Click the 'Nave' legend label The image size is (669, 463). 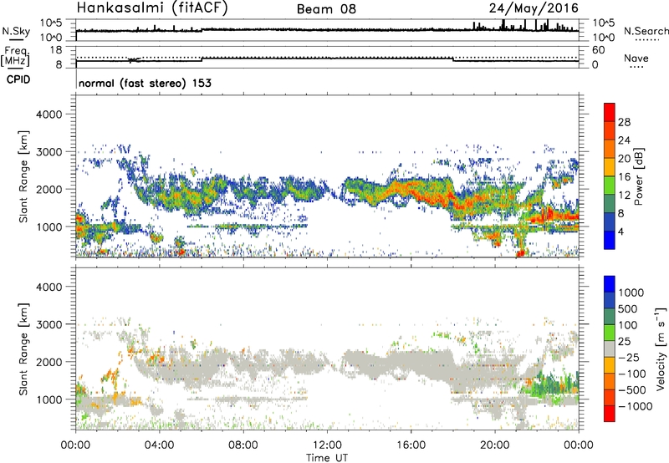click(636, 59)
